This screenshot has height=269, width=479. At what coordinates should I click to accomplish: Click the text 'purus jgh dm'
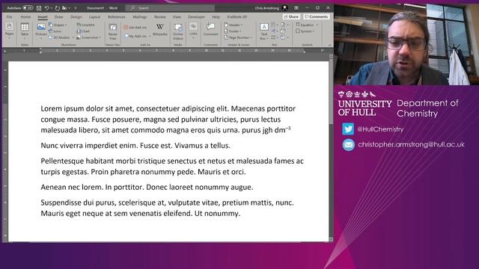263,130
